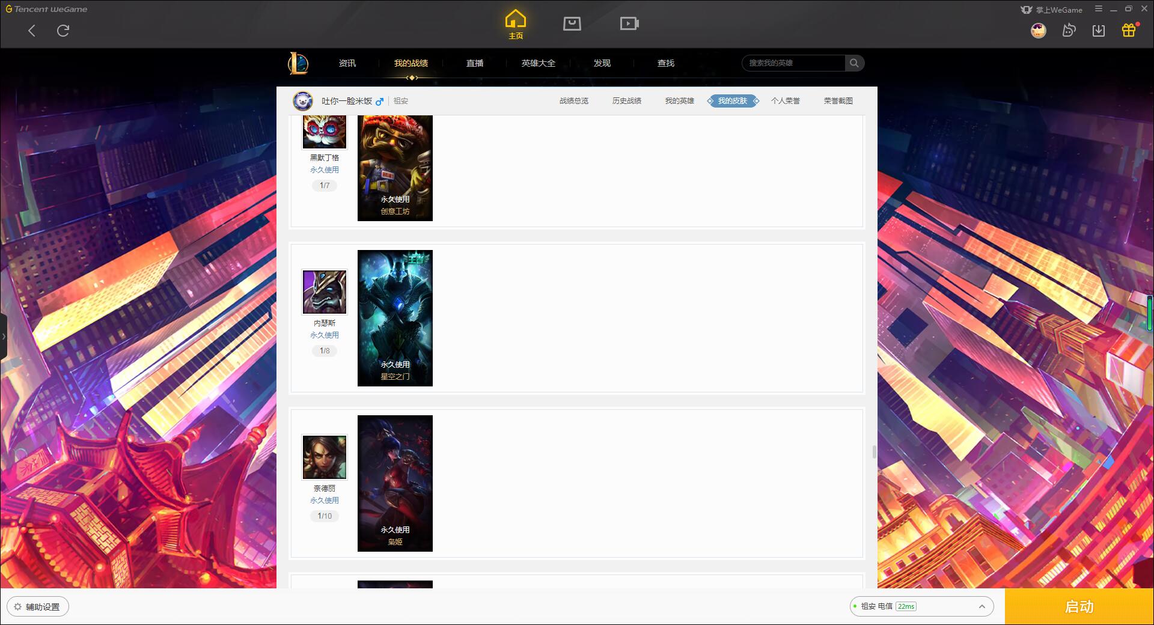This screenshot has width=1154, height=625.
Task: Switch to 荣誉截图 sub-tab
Action: pyautogui.click(x=838, y=101)
